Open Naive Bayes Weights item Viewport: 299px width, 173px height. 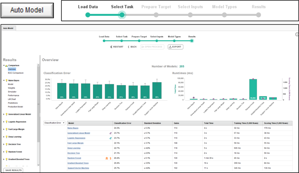coord(12,88)
